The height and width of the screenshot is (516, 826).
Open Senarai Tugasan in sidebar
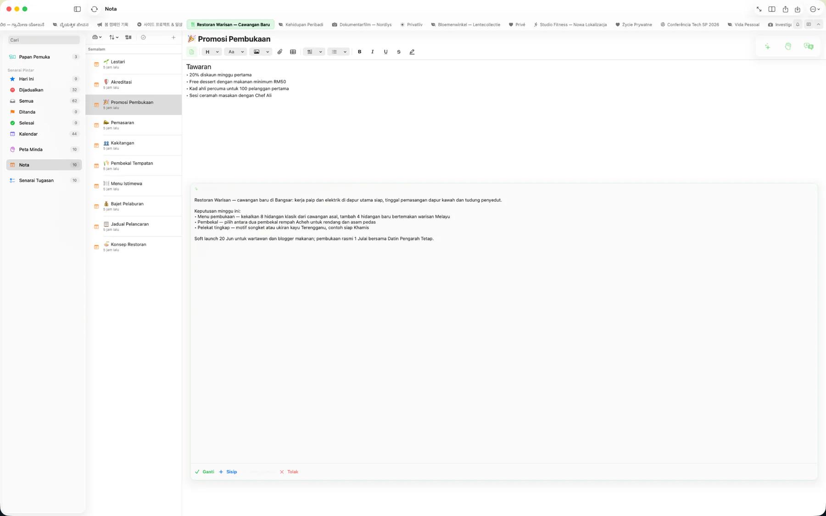(44, 181)
